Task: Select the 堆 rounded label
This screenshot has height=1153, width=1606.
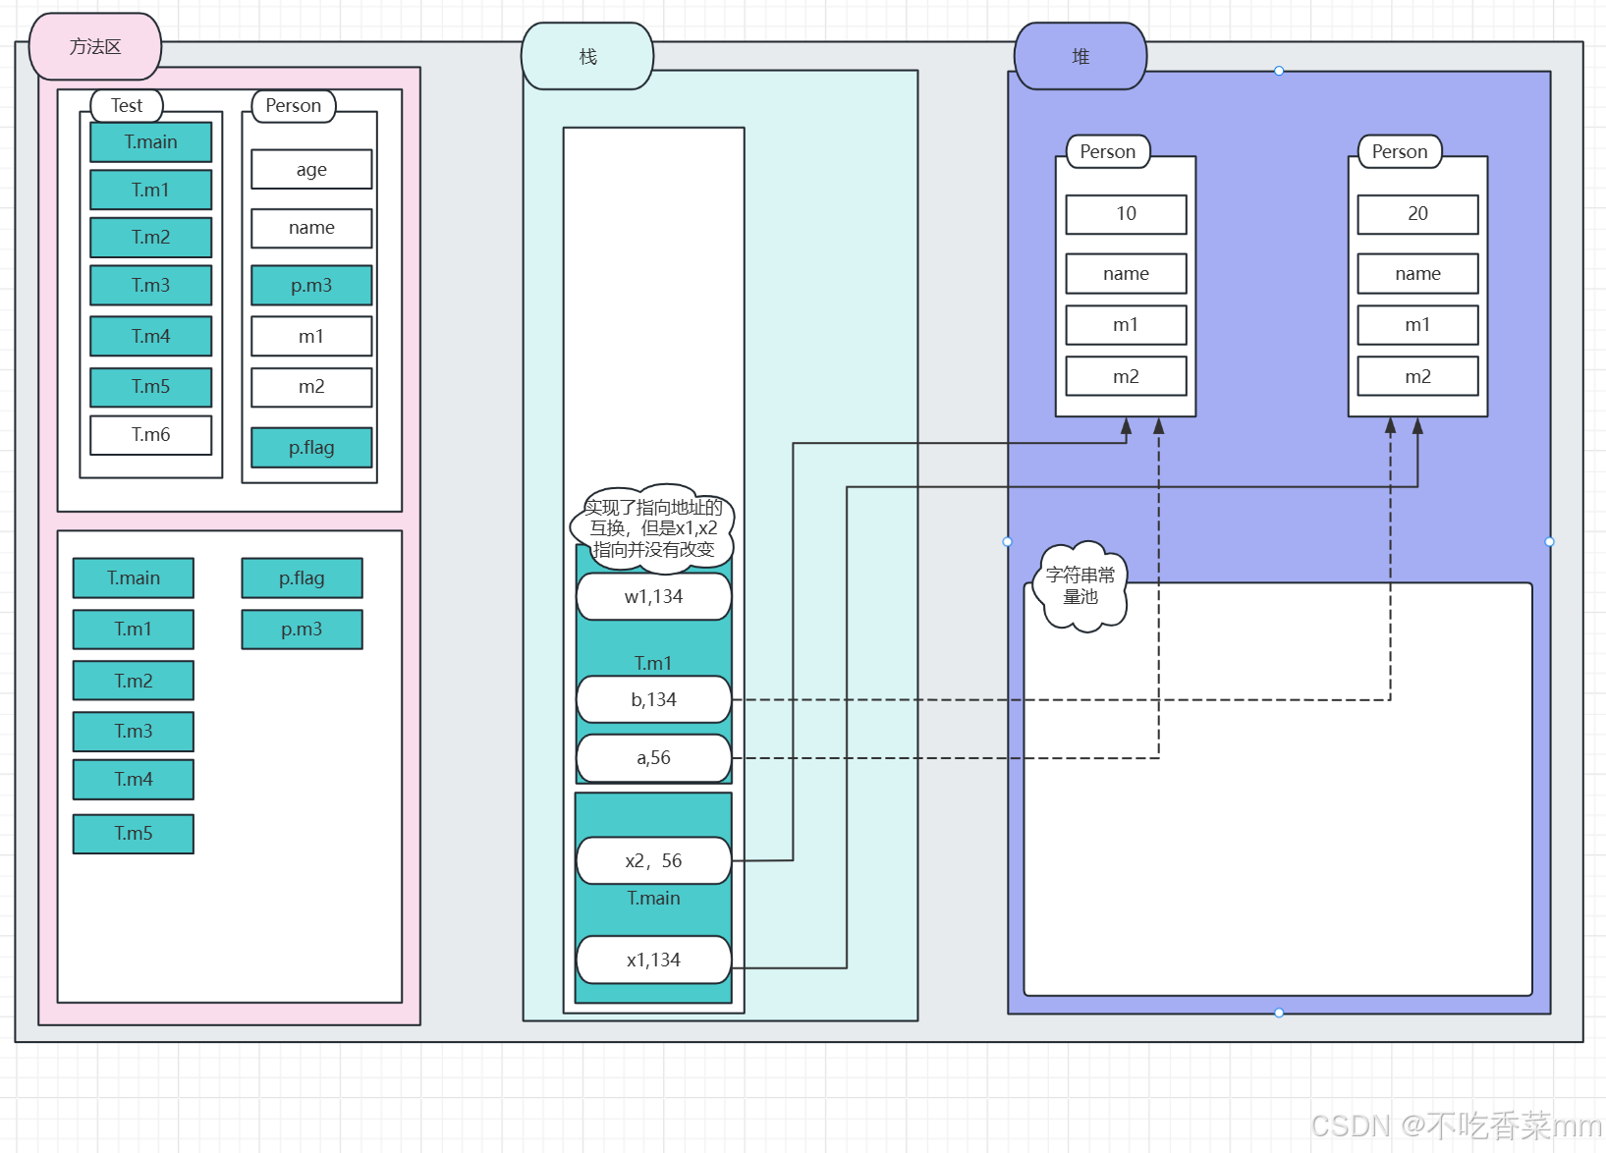Action: point(1080,56)
